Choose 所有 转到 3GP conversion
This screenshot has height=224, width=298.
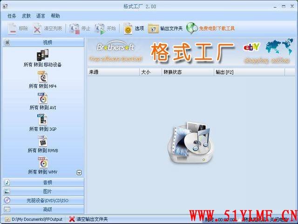coord(42,123)
